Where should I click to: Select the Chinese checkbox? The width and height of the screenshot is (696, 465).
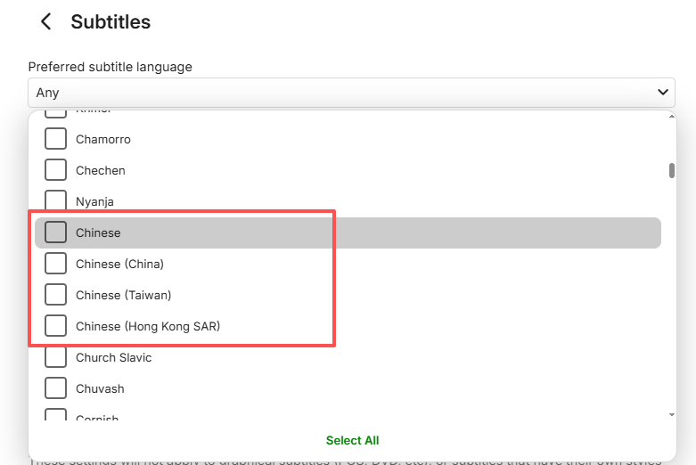pyautogui.click(x=55, y=232)
